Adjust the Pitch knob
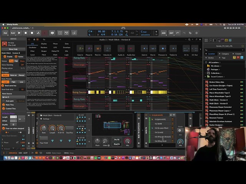This screenshot has height=184, width=246. [97, 141]
